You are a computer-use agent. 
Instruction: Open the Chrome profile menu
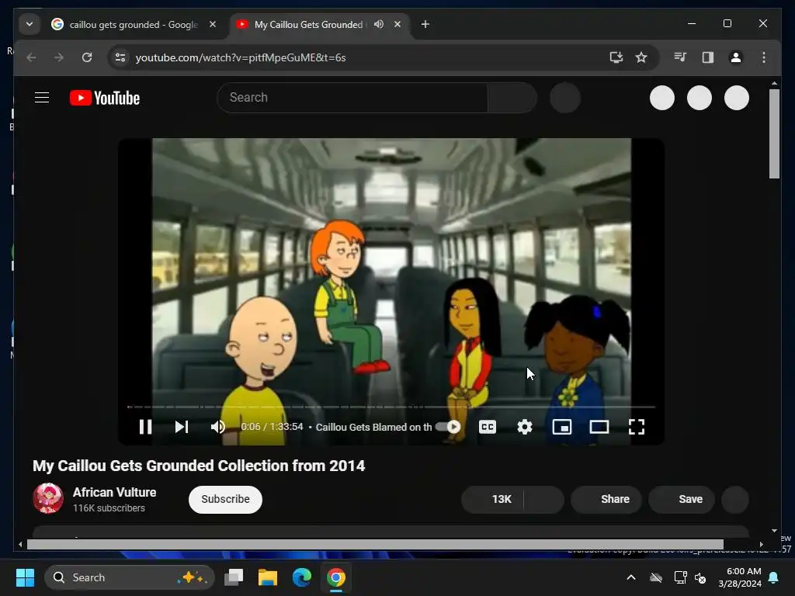point(736,57)
